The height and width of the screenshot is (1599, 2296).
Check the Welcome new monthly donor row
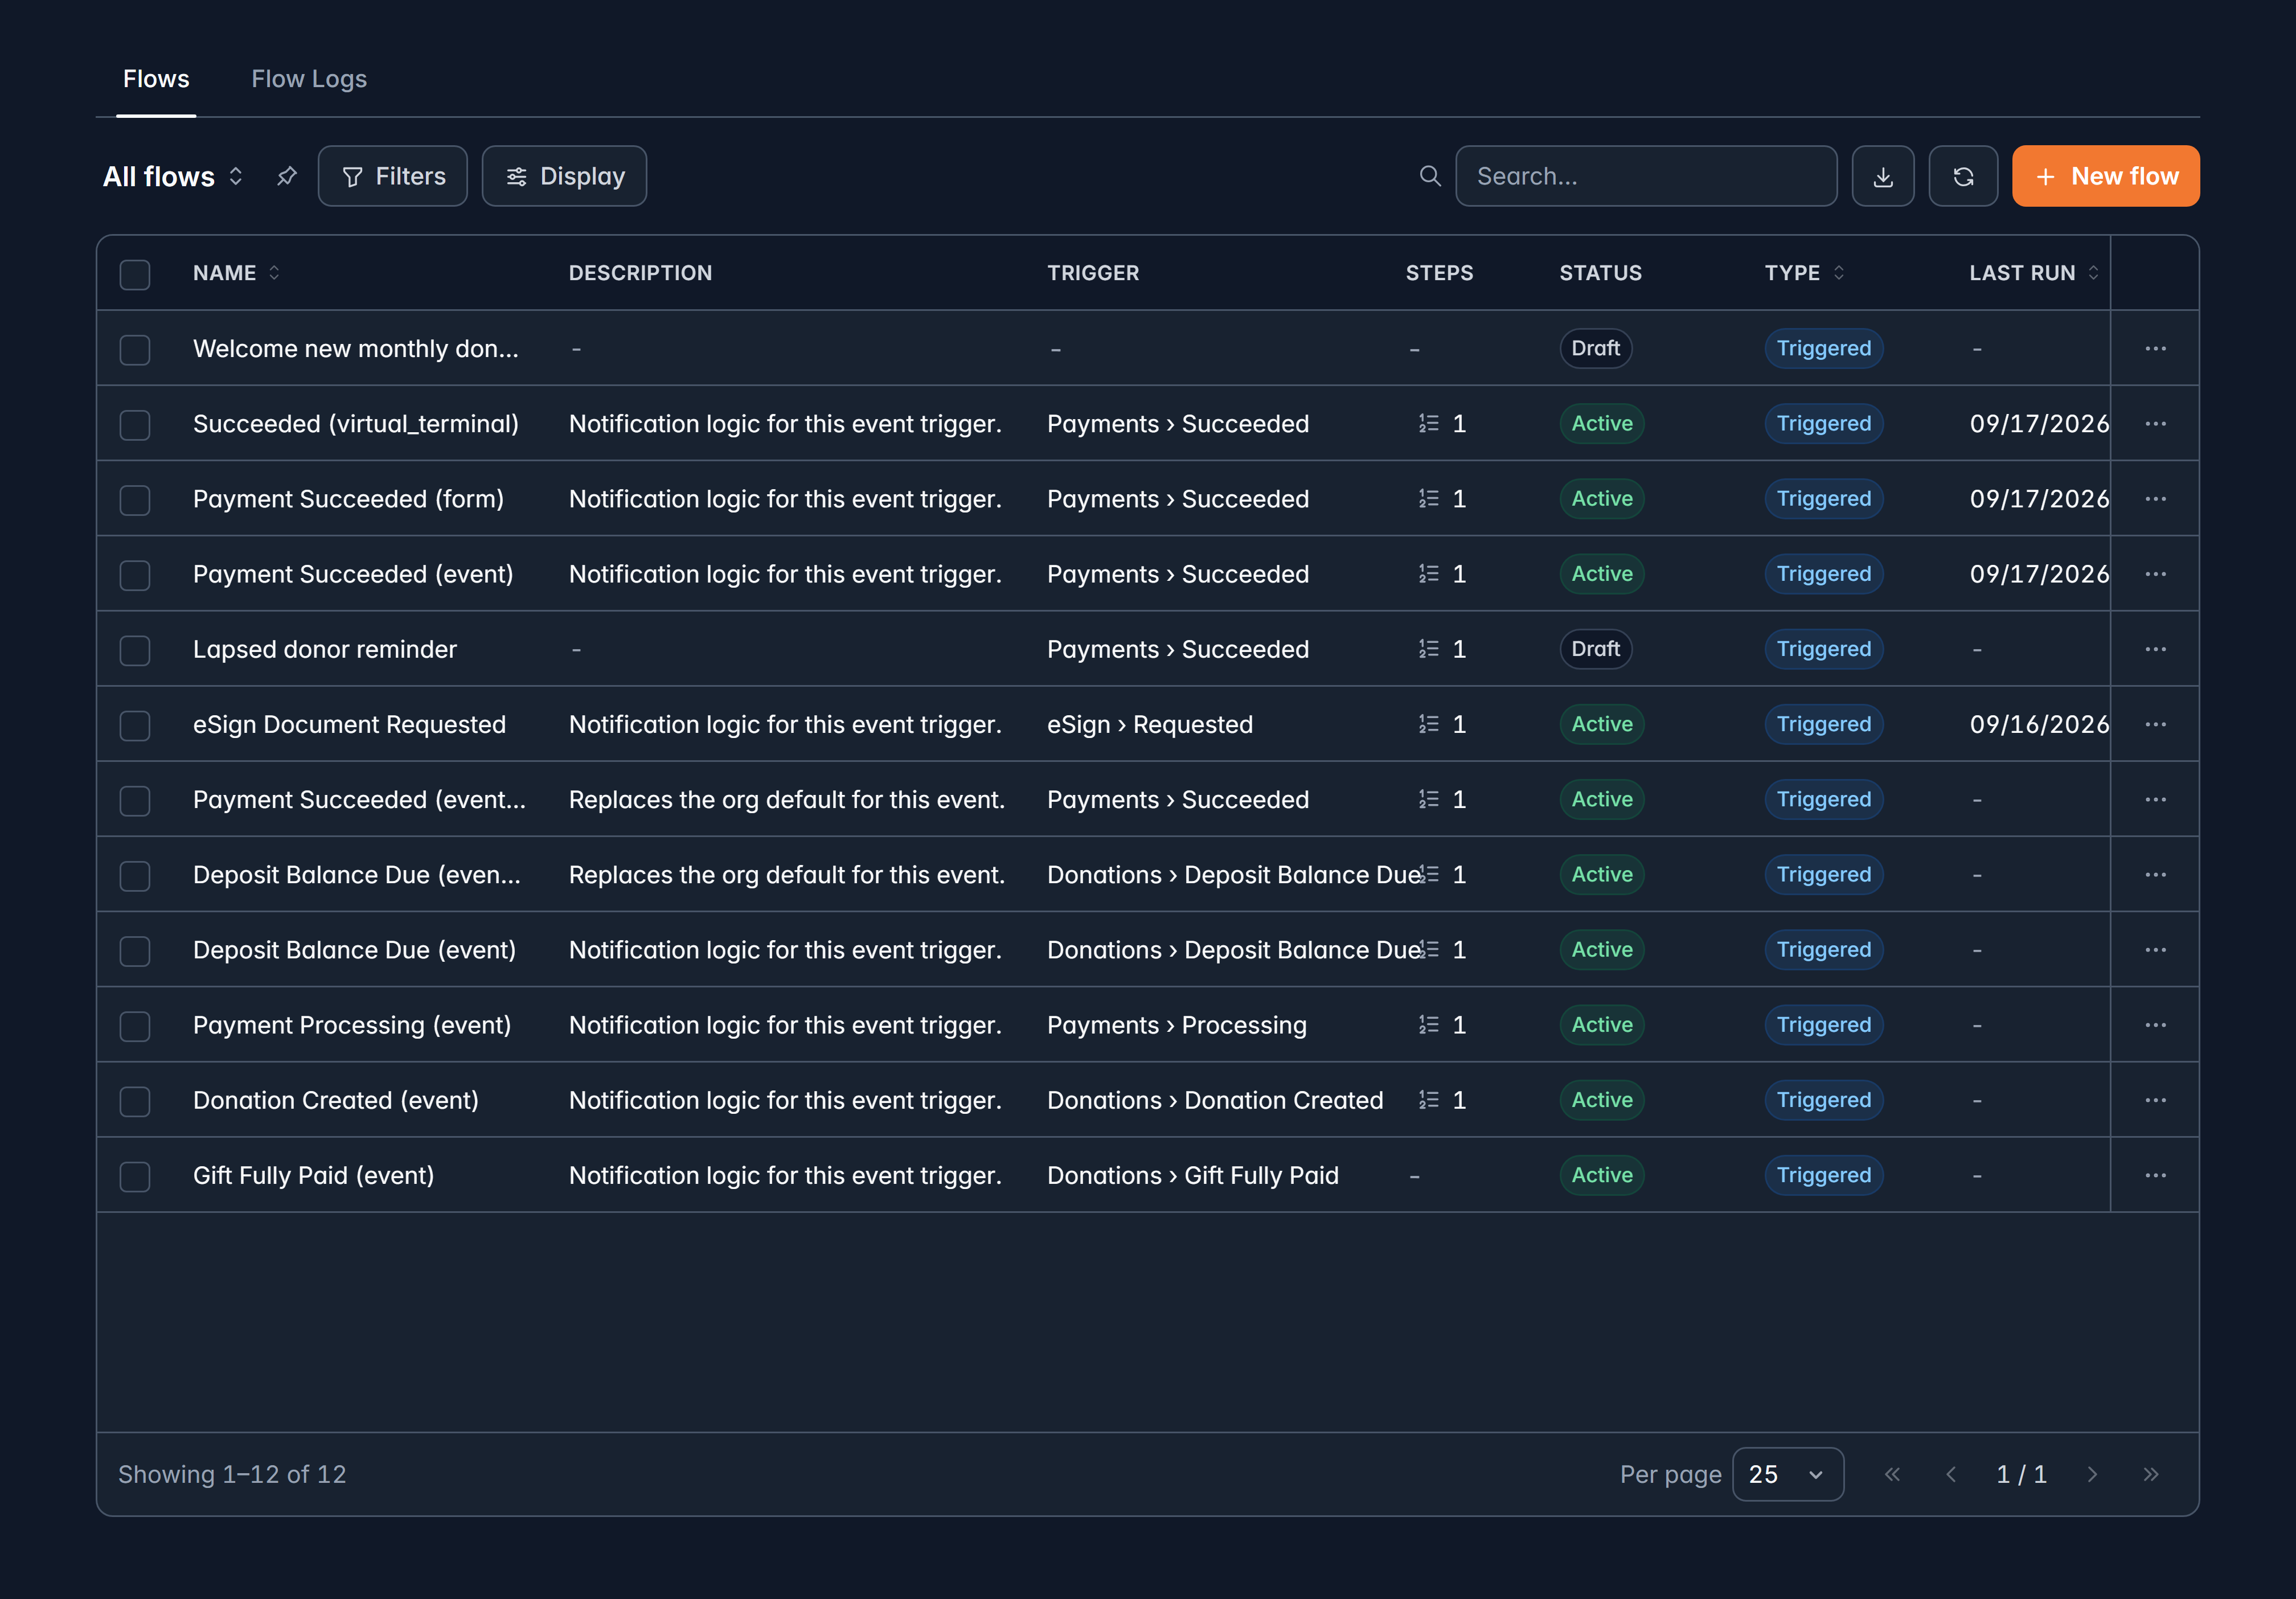click(x=135, y=350)
